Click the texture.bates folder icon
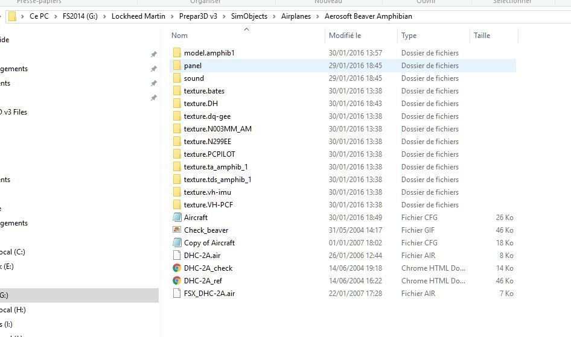Viewport: 571px width, 337px height. (177, 91)
